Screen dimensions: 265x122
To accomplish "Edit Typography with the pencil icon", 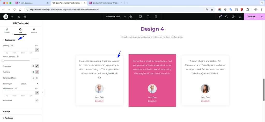I will [x=37, y=66].
